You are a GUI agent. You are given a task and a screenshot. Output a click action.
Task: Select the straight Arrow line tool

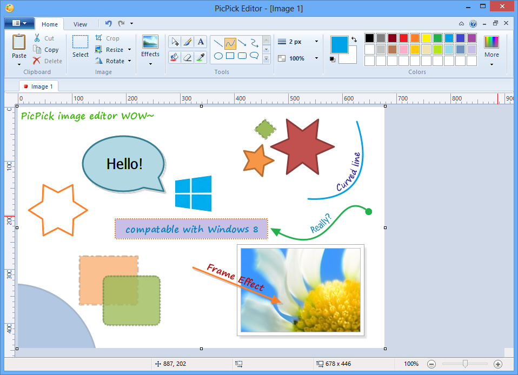click(x=242, y=42)
